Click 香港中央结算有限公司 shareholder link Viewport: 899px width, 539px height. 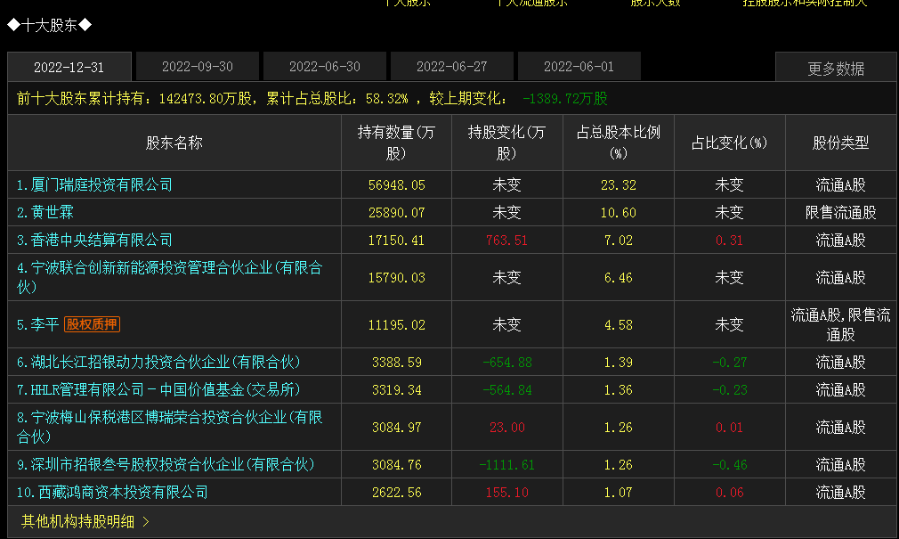tap(94, 240)
